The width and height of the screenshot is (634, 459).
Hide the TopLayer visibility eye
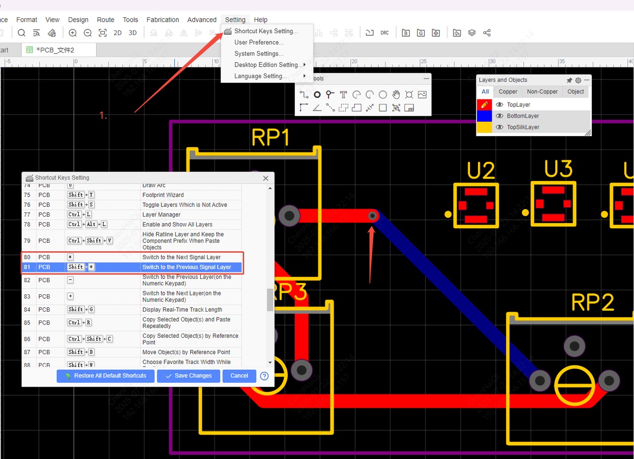[499, 104]
